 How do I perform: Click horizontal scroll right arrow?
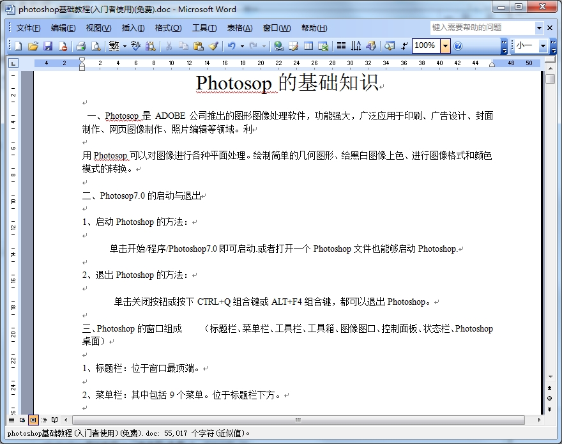[x=539, y=420]
